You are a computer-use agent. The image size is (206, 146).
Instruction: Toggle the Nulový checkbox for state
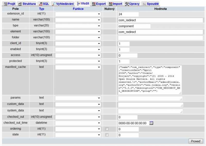coord(107,135)
